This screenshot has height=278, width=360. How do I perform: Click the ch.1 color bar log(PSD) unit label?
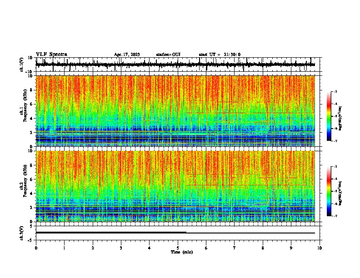click(x=340, y=118)
